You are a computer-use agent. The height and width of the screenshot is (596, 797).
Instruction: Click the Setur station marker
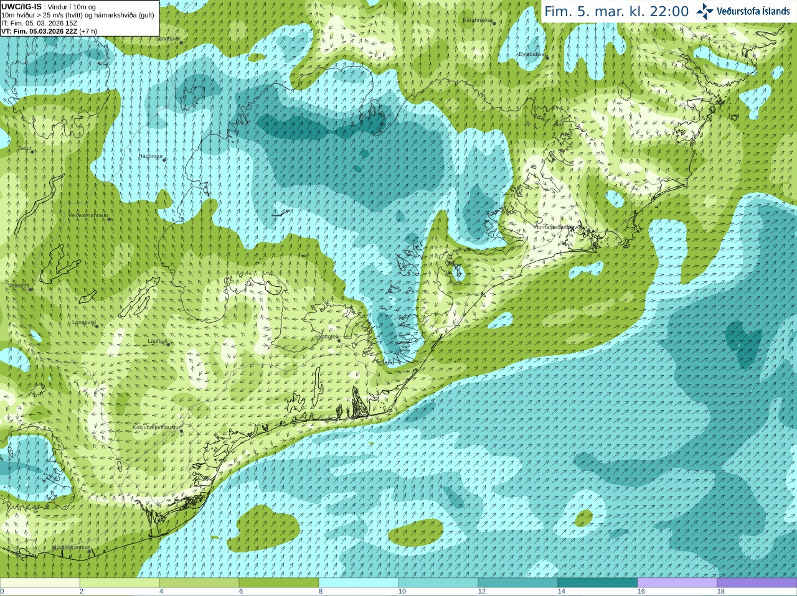[32, 151]
